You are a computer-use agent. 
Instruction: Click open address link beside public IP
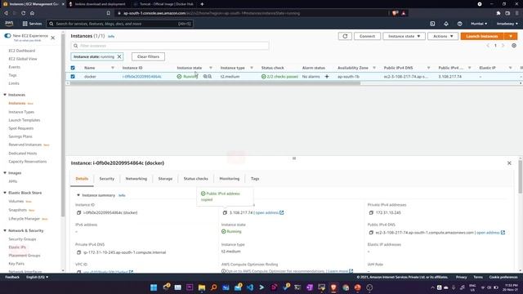269,212
